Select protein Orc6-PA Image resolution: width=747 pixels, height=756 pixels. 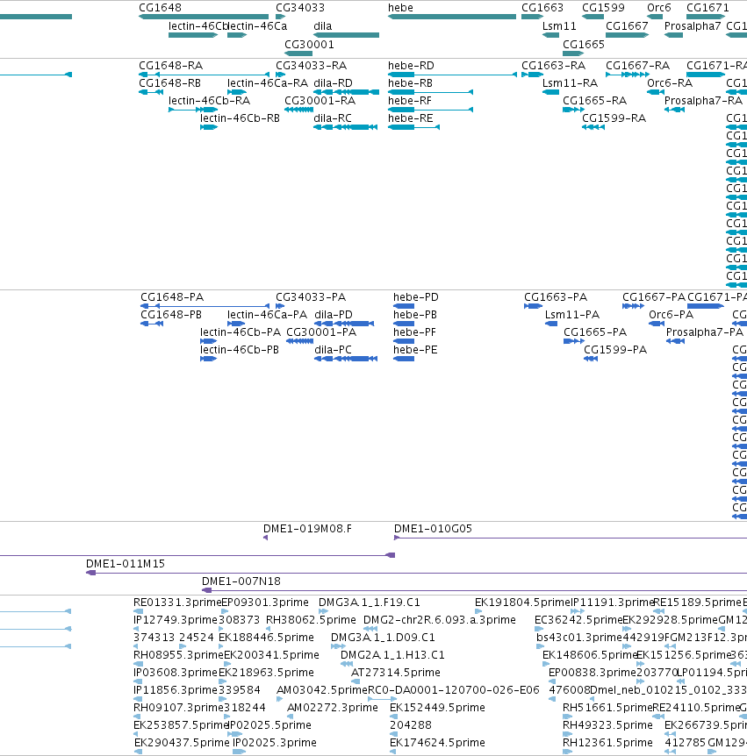(x=671, y=314)
